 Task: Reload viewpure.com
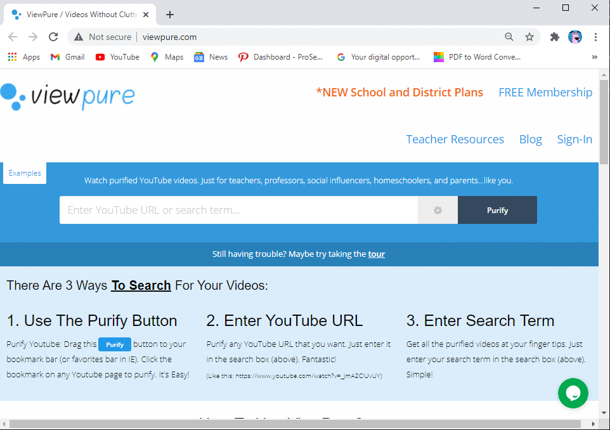pyautogui.click(x=53, y=37)
